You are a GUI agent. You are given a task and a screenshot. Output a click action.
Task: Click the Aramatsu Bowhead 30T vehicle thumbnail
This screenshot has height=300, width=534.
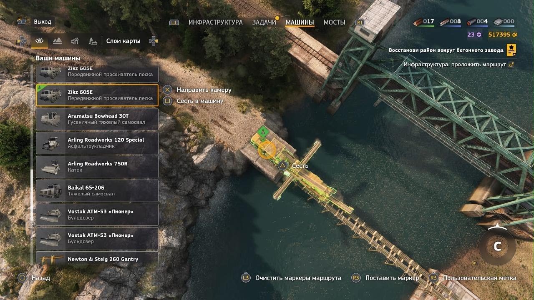[51, 119]
